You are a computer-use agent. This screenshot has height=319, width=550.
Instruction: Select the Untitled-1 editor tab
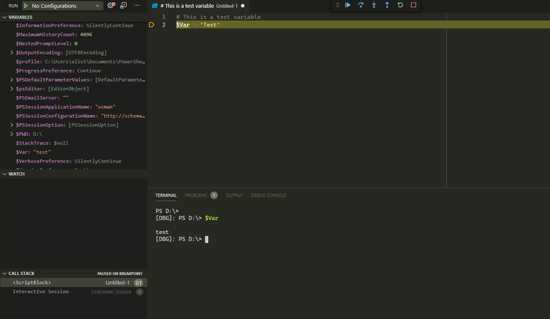pos(198,6)
